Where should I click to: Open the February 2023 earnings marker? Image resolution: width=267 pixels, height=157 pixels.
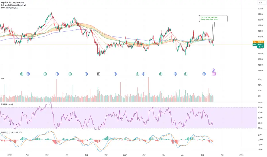coord(21,74)
